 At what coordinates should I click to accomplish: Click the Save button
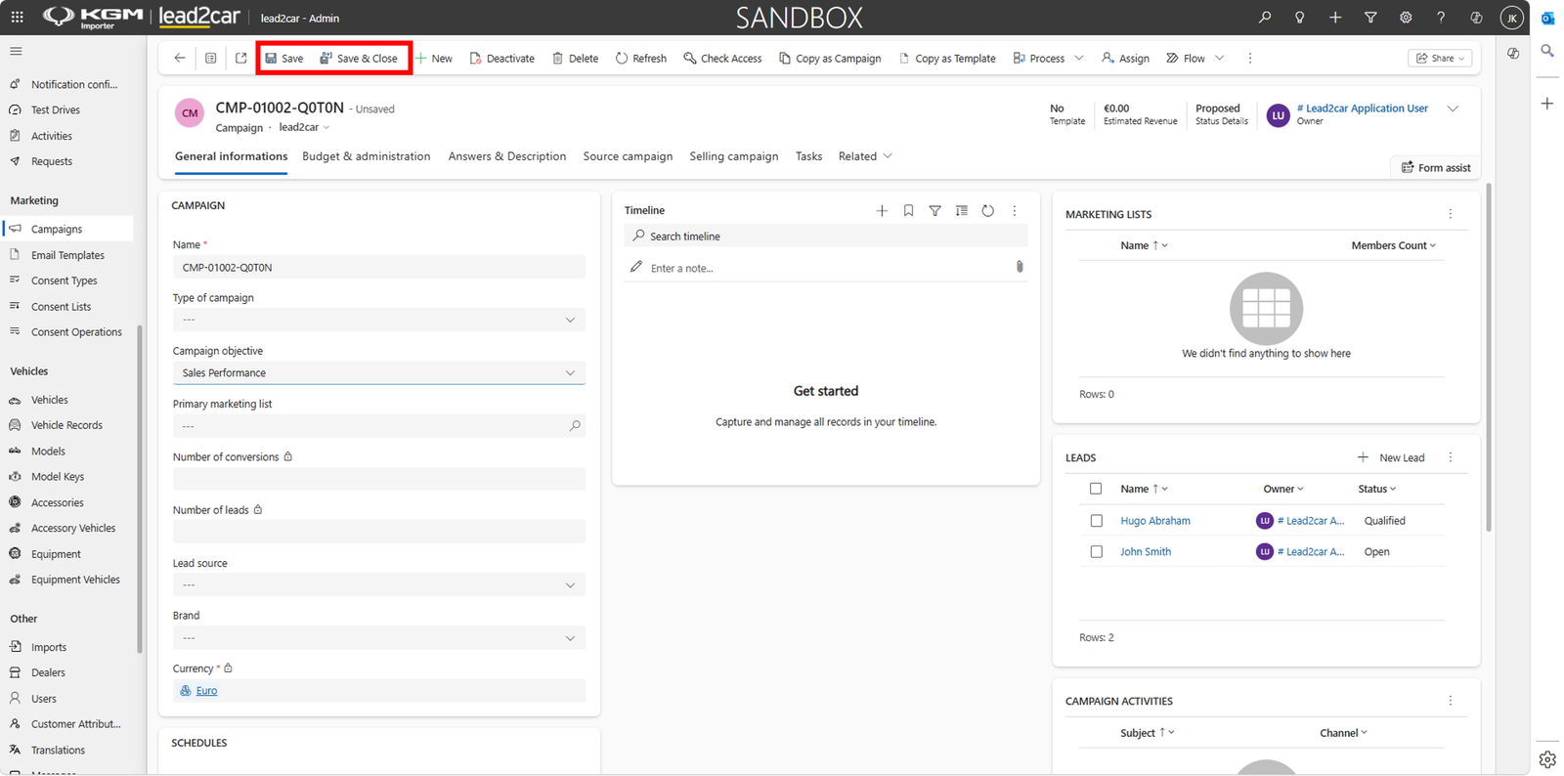(x=284, y=59)
